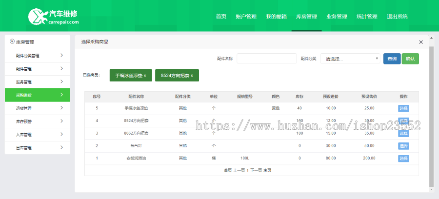Click the 配件名称 column header

click(136, 97)
